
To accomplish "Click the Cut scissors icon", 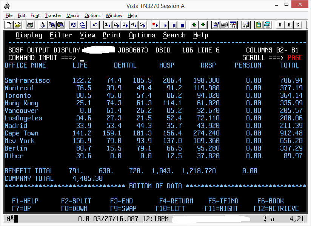I will coord(43,25).
